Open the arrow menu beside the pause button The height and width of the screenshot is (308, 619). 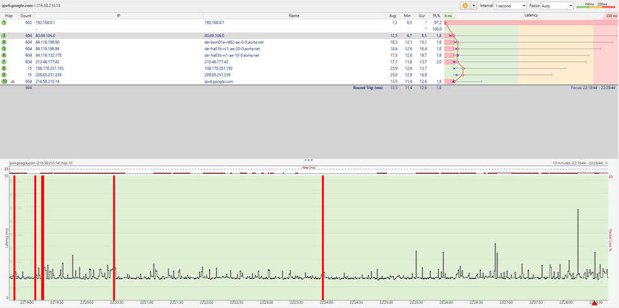pos(474,6)
